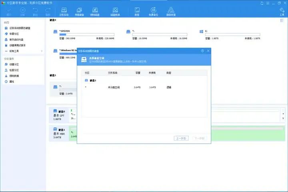
Task: Select the 硬盘0 基本 GPT disk block
Action: (x=59, y=115)
